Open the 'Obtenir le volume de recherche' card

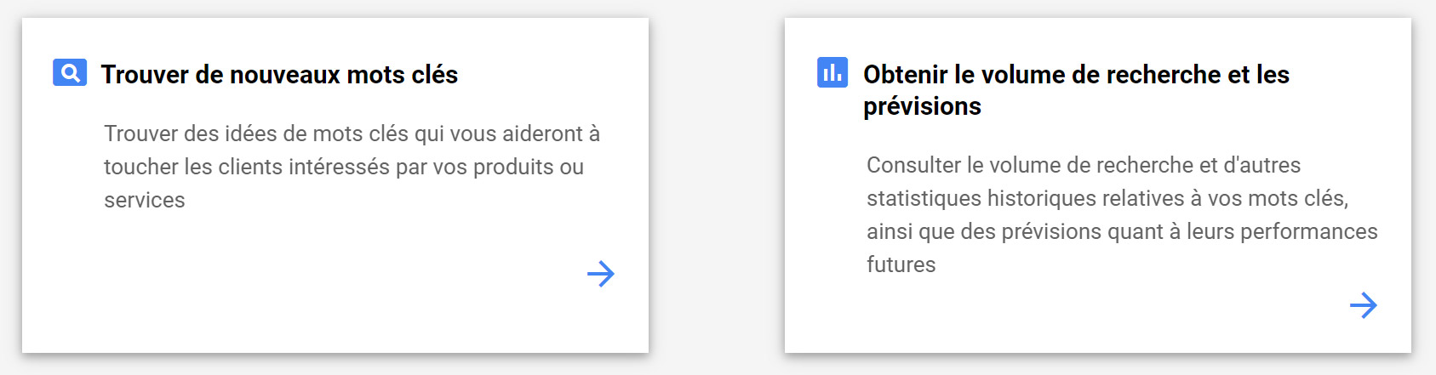point(1098,185)
